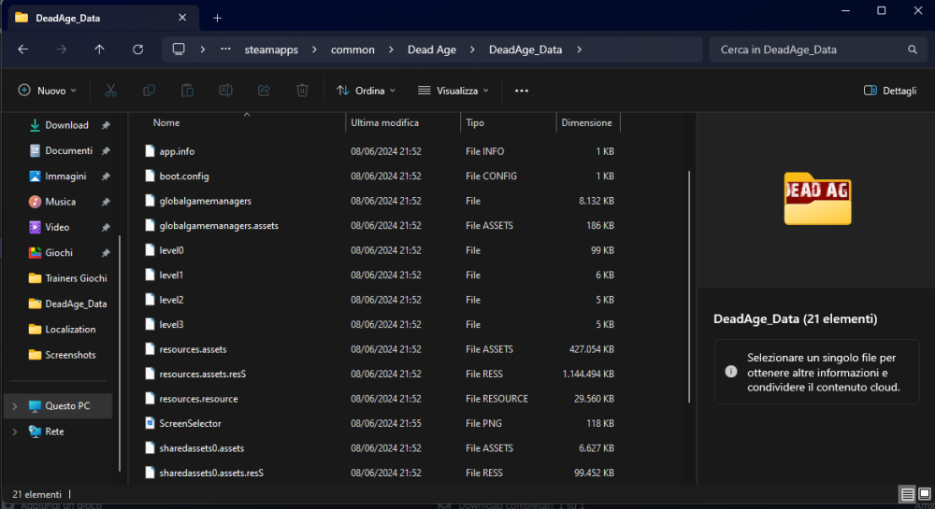Sort by Dimensione column header
The height and width of the screenshot is (509, 935).
(588, 122)
